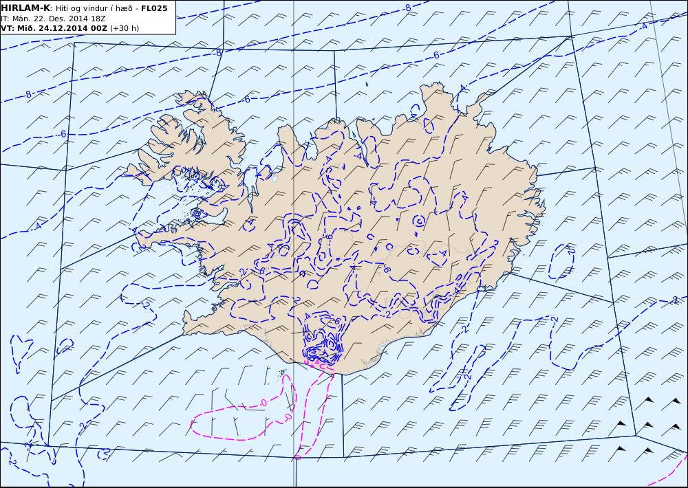
Task: Click the FL025 flight level label
Action: 154,8
